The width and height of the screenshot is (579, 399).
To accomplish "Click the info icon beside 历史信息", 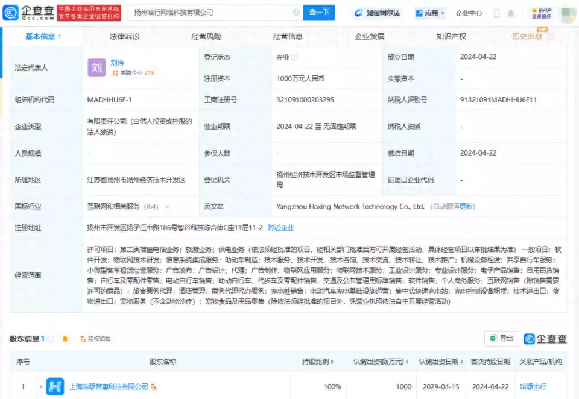I will tap(551, 37).
